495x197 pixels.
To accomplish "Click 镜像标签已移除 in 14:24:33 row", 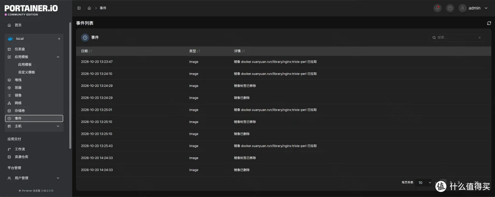I will 245,158.
